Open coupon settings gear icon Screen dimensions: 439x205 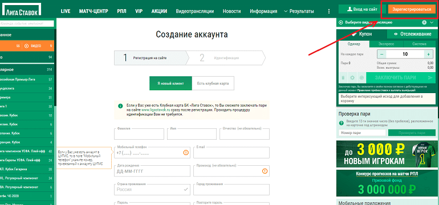[x=352, y=78]
